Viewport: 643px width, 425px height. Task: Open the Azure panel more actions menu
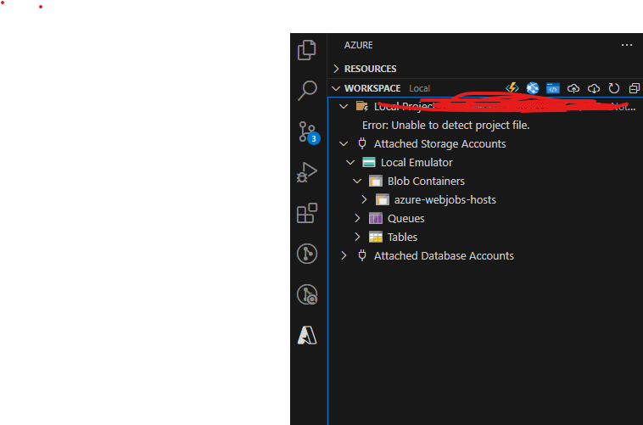click(x=627, y=45)
